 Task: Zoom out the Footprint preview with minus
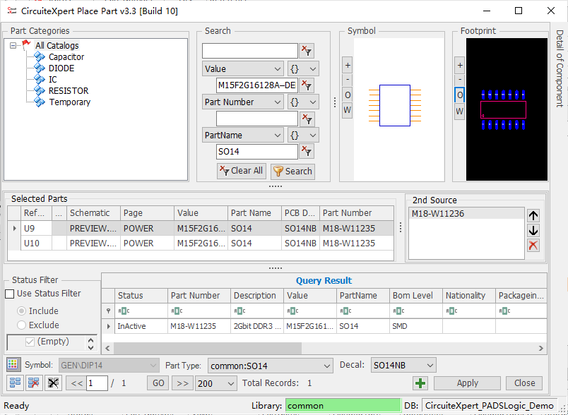[x=460, y=80]
